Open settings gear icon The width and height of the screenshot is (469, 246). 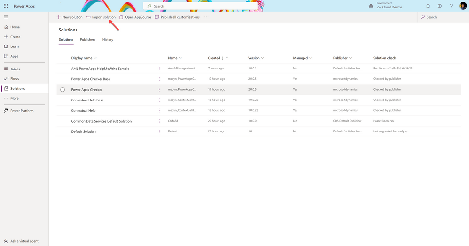[439, 6]
